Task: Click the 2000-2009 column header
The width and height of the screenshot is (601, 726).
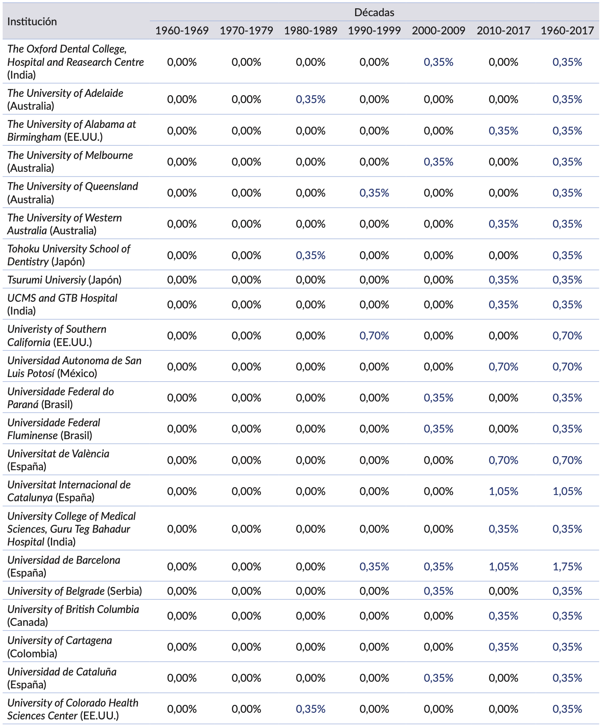Action: [x=439, y=31]
